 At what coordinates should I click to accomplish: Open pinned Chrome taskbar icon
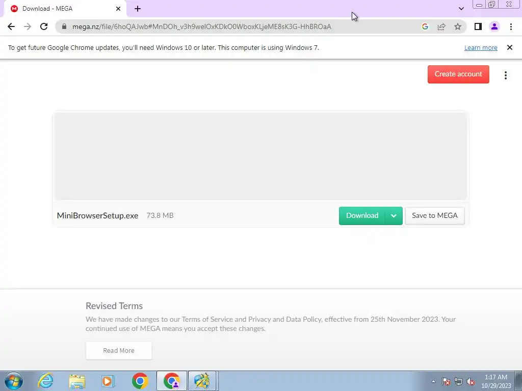click(x=140, y=381)
